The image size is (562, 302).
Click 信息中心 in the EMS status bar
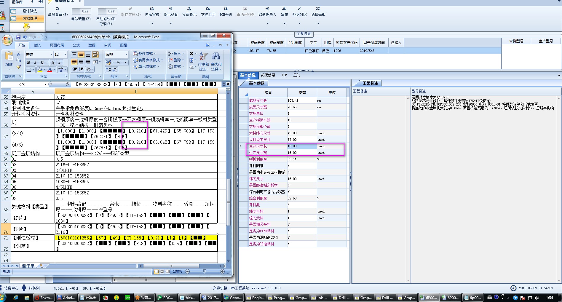[11, 288]
